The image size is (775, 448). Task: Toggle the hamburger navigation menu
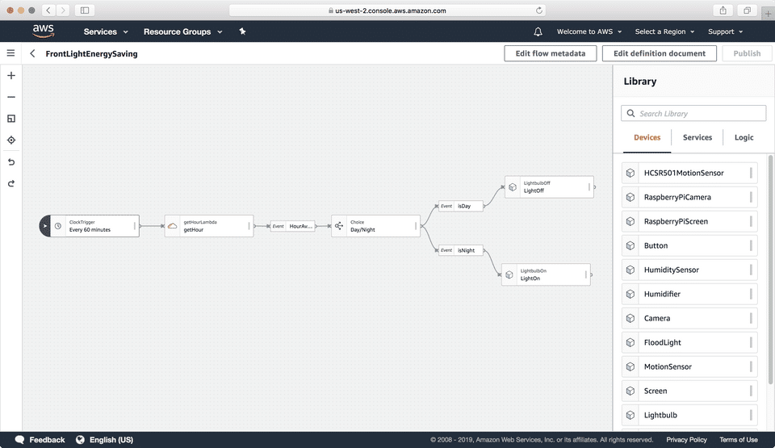10,53
